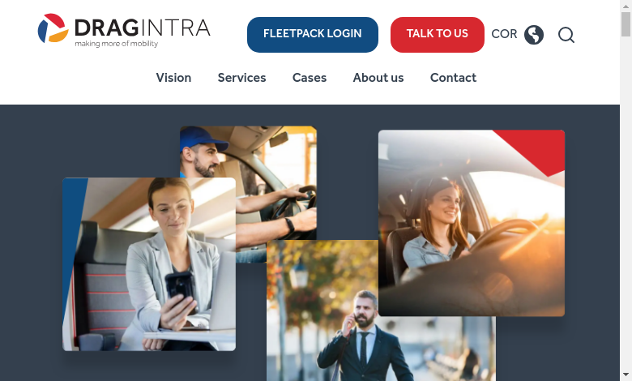Image resolution: width=632 pixels, height=381 pixels.
Task: Navigate to the Contact page
Action: 453,78
